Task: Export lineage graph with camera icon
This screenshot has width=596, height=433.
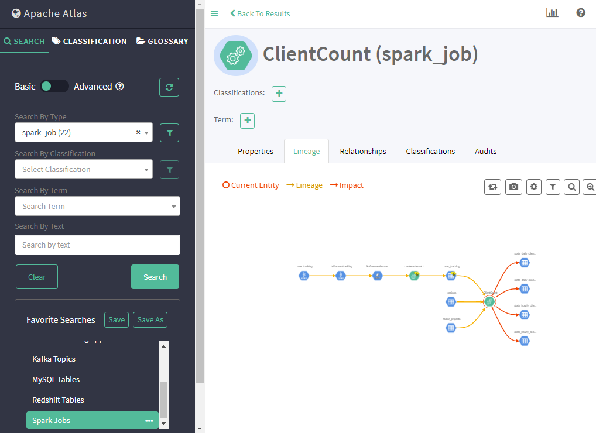Action: 513,187
